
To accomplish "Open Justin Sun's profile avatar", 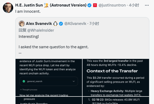I will click(x=8, y=8).
